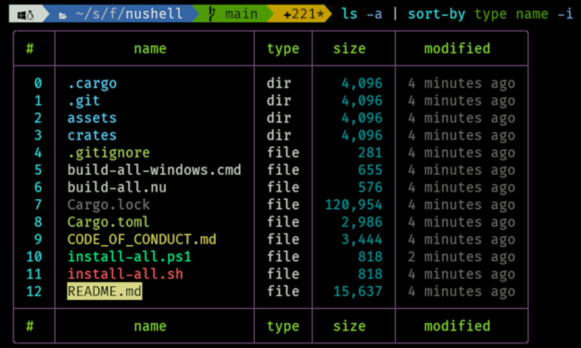
Task: Click the name argument in the command
Action: pyautogui.click(x=532, y=14)
